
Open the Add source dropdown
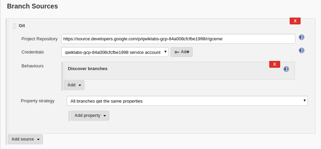coord(26,139)
